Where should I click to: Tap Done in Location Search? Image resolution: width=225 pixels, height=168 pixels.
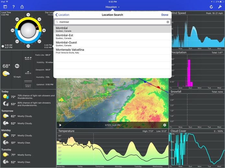click(x=165, y=15)
